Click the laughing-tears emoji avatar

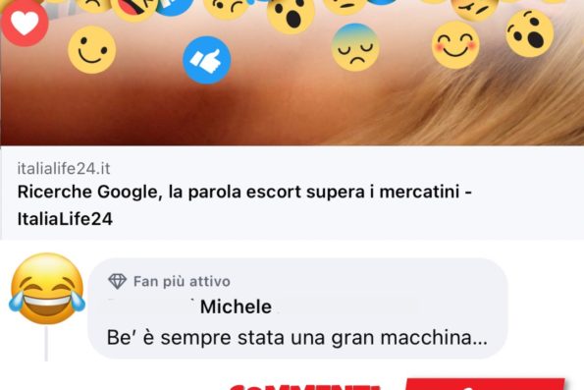click(x=47, y=289)
